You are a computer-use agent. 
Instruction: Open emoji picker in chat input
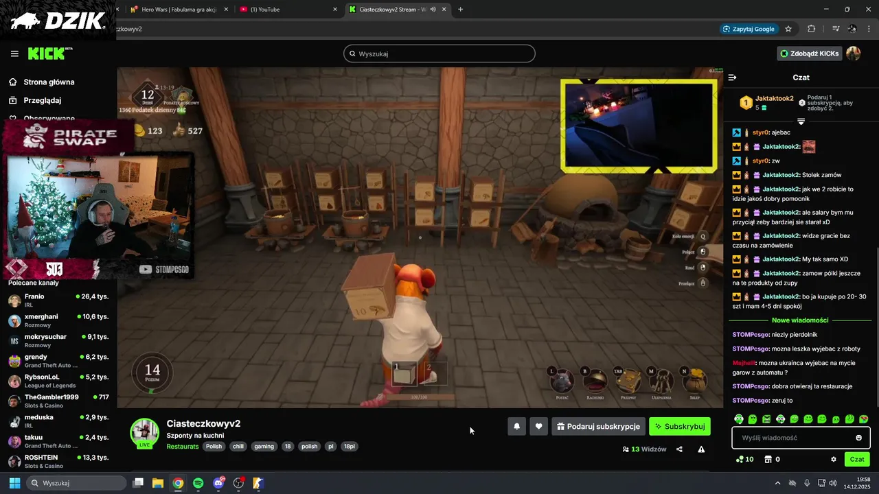(859, 438)
